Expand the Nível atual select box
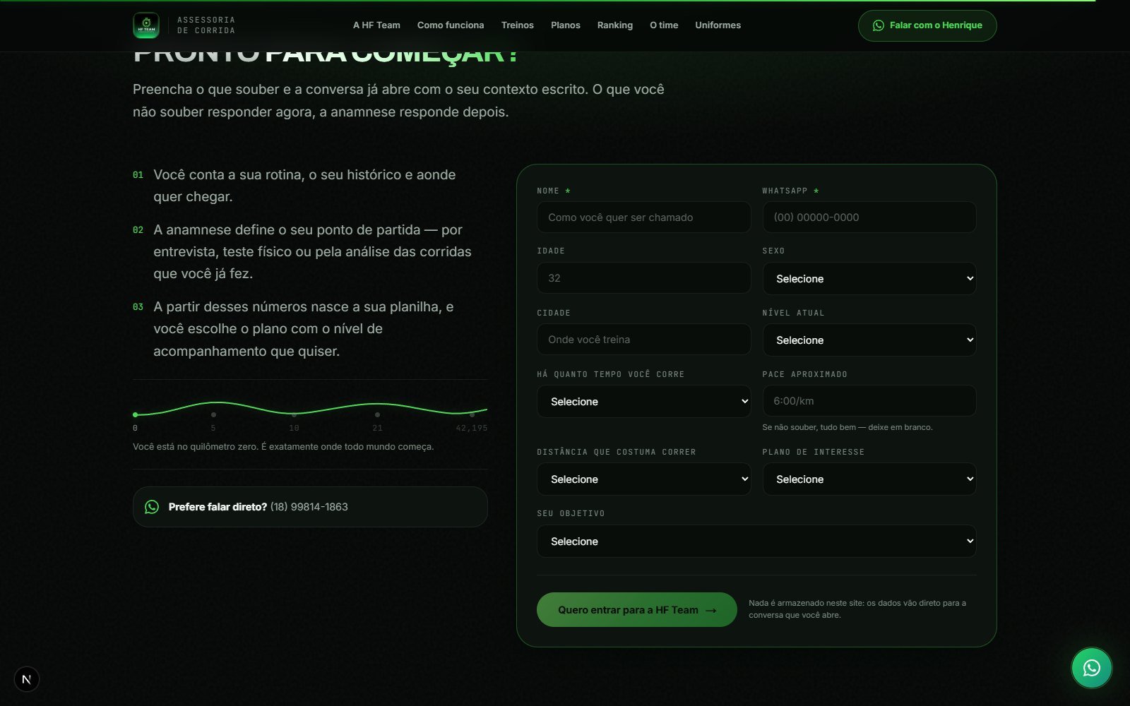The width and height of the screenshot is (1130, 706). [x=869, y=340]
